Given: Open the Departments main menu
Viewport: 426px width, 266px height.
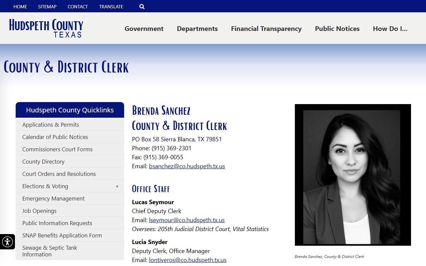Looking at the screenshot, I should (197, 29).
